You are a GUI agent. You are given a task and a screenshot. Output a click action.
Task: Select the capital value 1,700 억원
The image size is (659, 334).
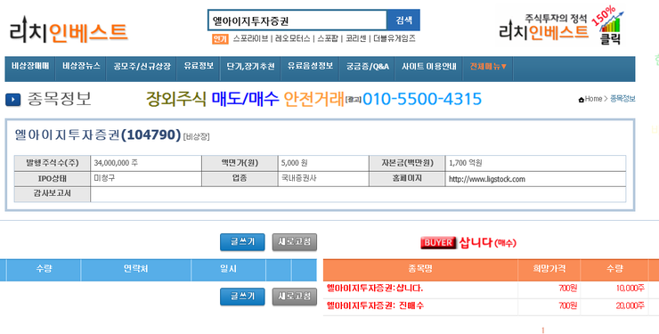[x=465, y=163]
